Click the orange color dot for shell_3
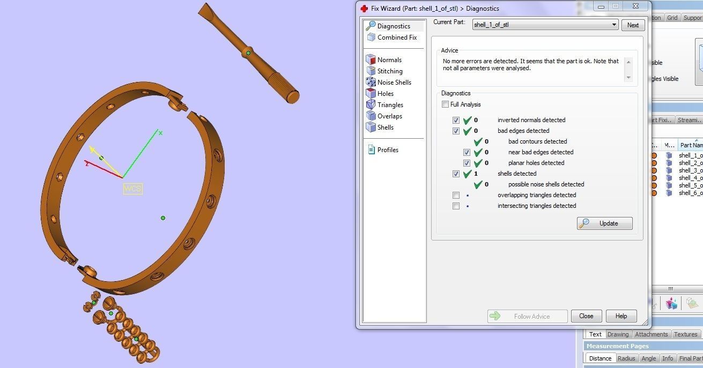703x368 pixels. tap(654, 170)
